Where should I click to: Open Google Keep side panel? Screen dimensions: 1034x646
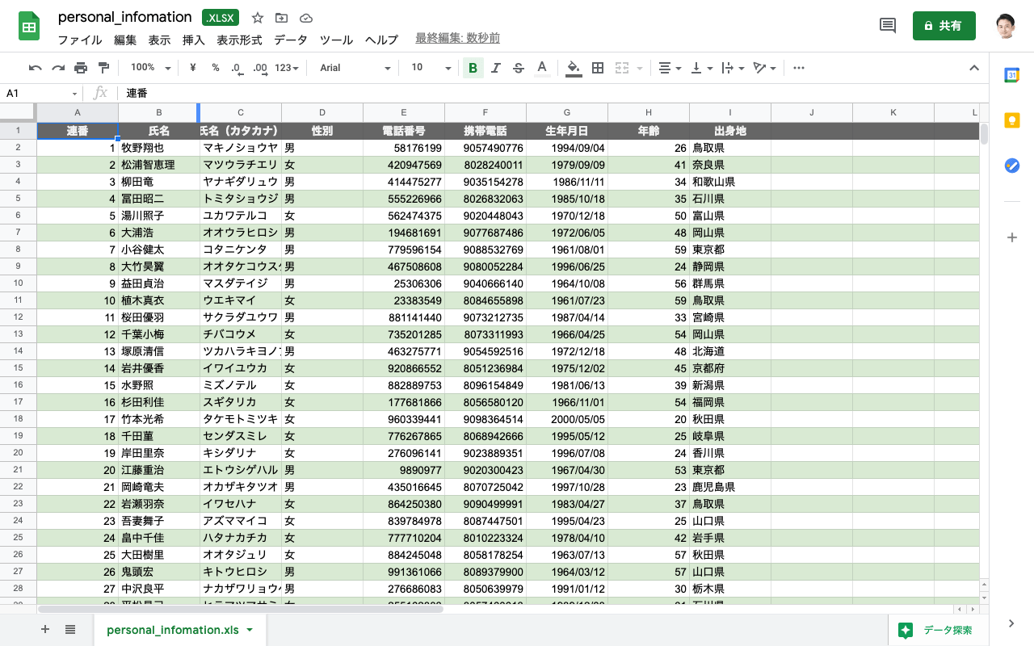coord(1011,120)
